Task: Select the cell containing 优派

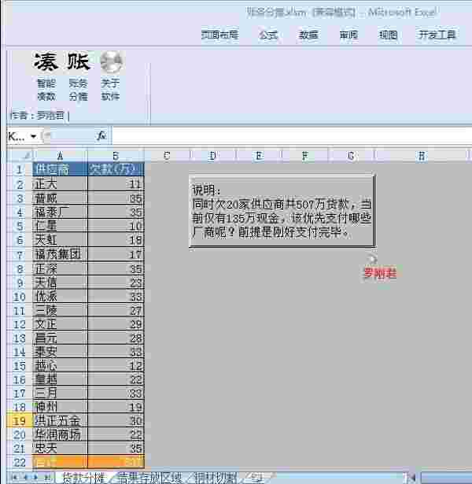Action: pyautogui.click(x=60, y=297)
